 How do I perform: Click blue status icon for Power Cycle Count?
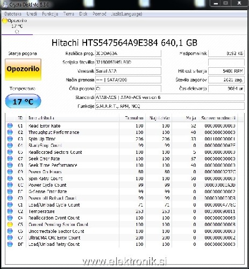(10, 185)
